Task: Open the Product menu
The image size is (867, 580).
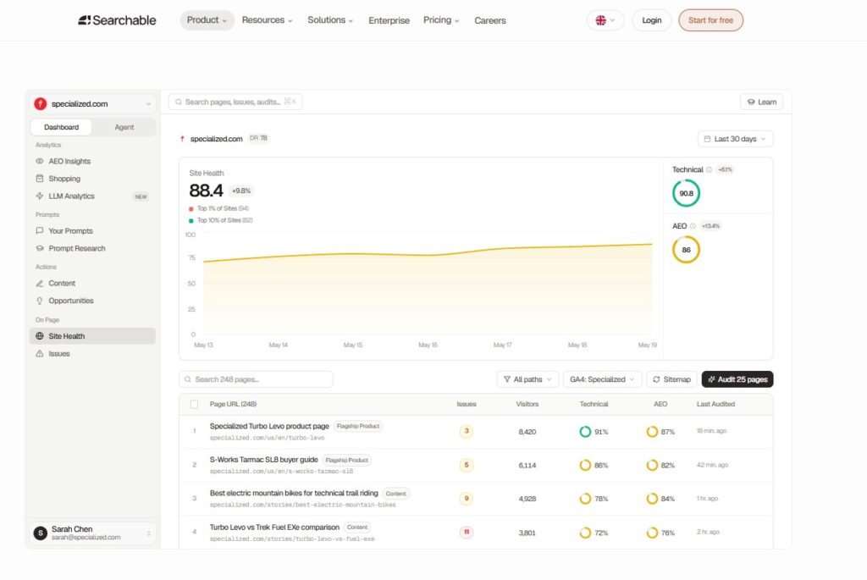Action: point(207,20)
